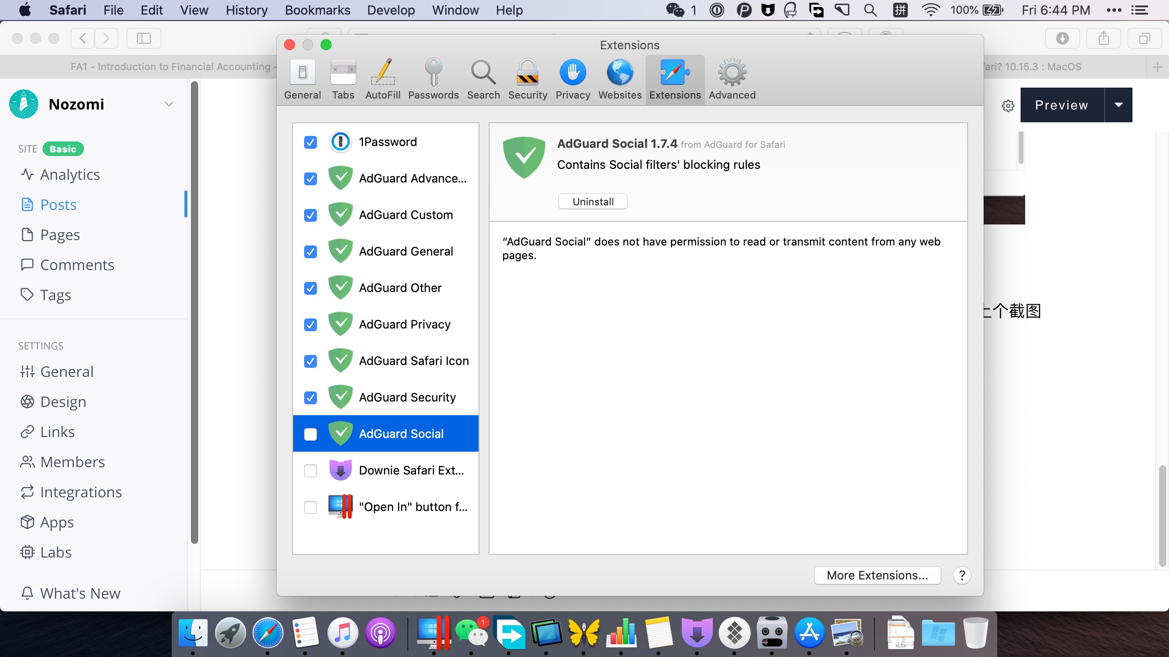Toggle the AdGuard Custom checkbox

(x=311, y=215)
